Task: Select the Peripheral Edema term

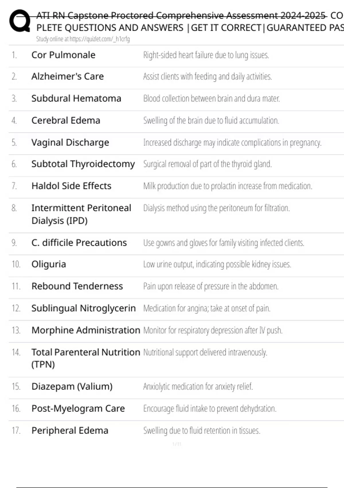Action: pos(70,431)
